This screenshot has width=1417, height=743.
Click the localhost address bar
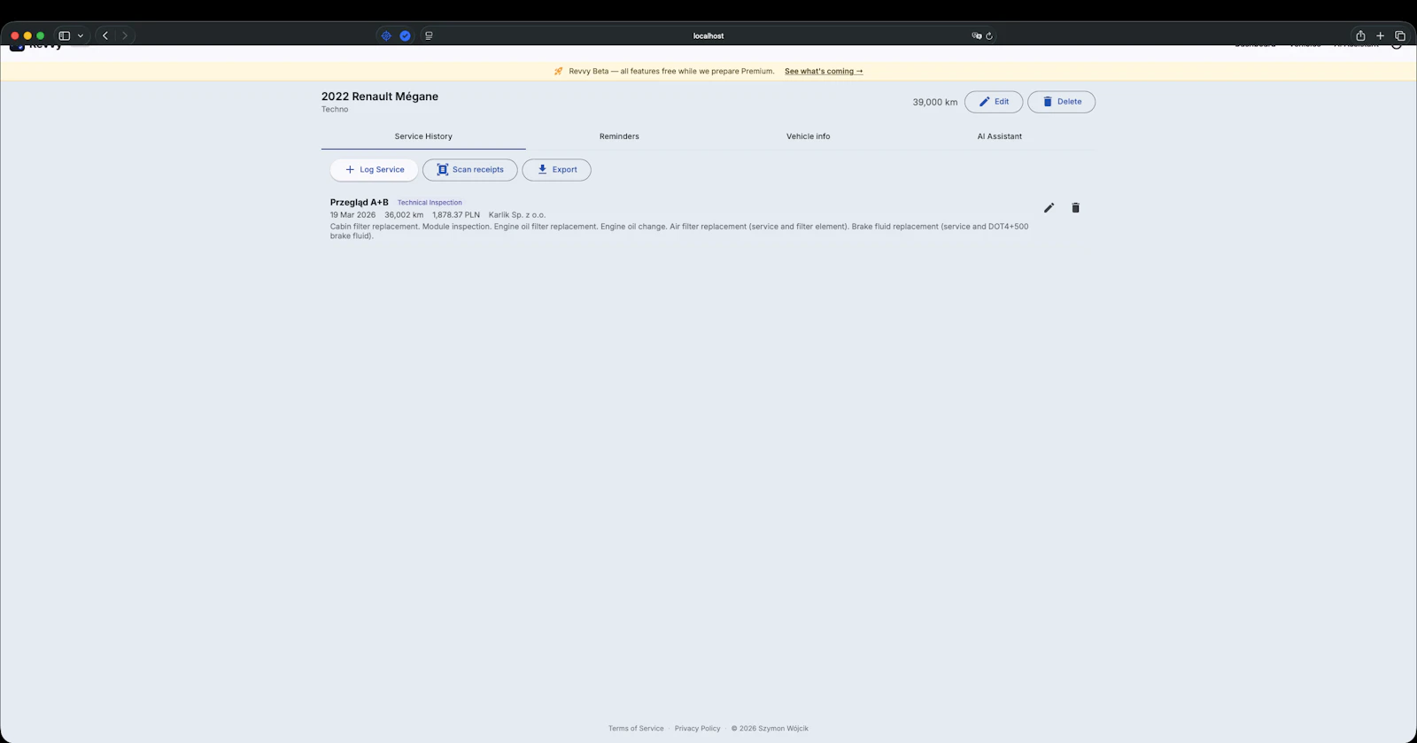pyautogui.click(x=708, y=36)
